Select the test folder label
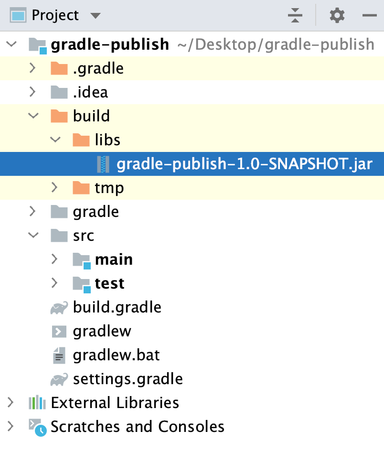Screen dimensions: 384x452 (110, 284)
